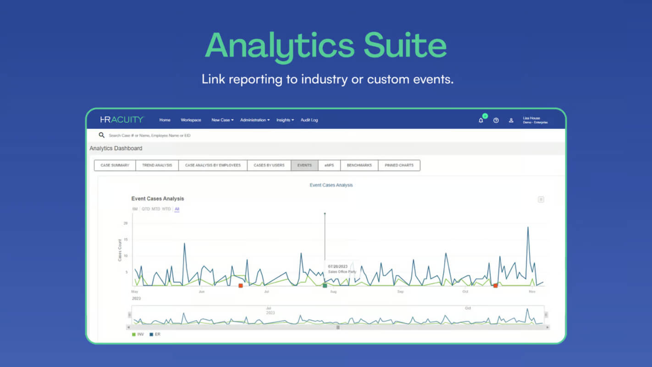Set chart range to All
Screen dimensions: 652x367
click(x=177, y=209)
